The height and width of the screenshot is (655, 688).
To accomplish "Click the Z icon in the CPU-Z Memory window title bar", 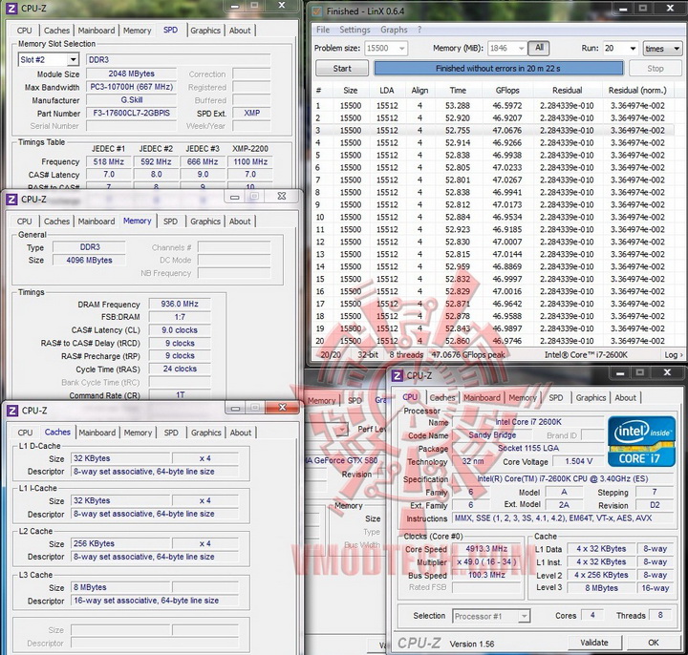I will (x=11, y=200).
